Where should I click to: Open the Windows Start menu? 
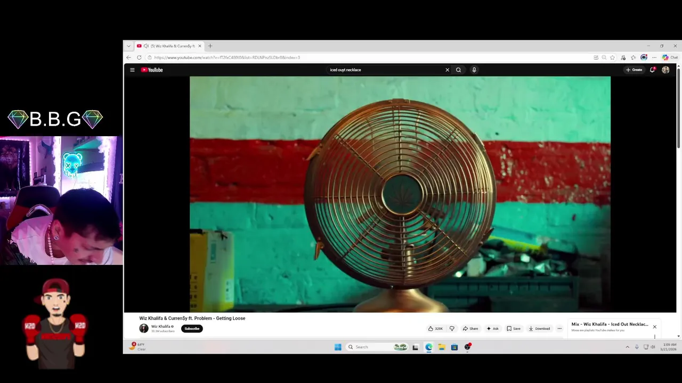(338, 347)
